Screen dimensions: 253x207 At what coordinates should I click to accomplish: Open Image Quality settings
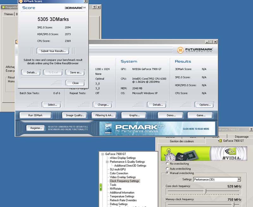[75, 115]
